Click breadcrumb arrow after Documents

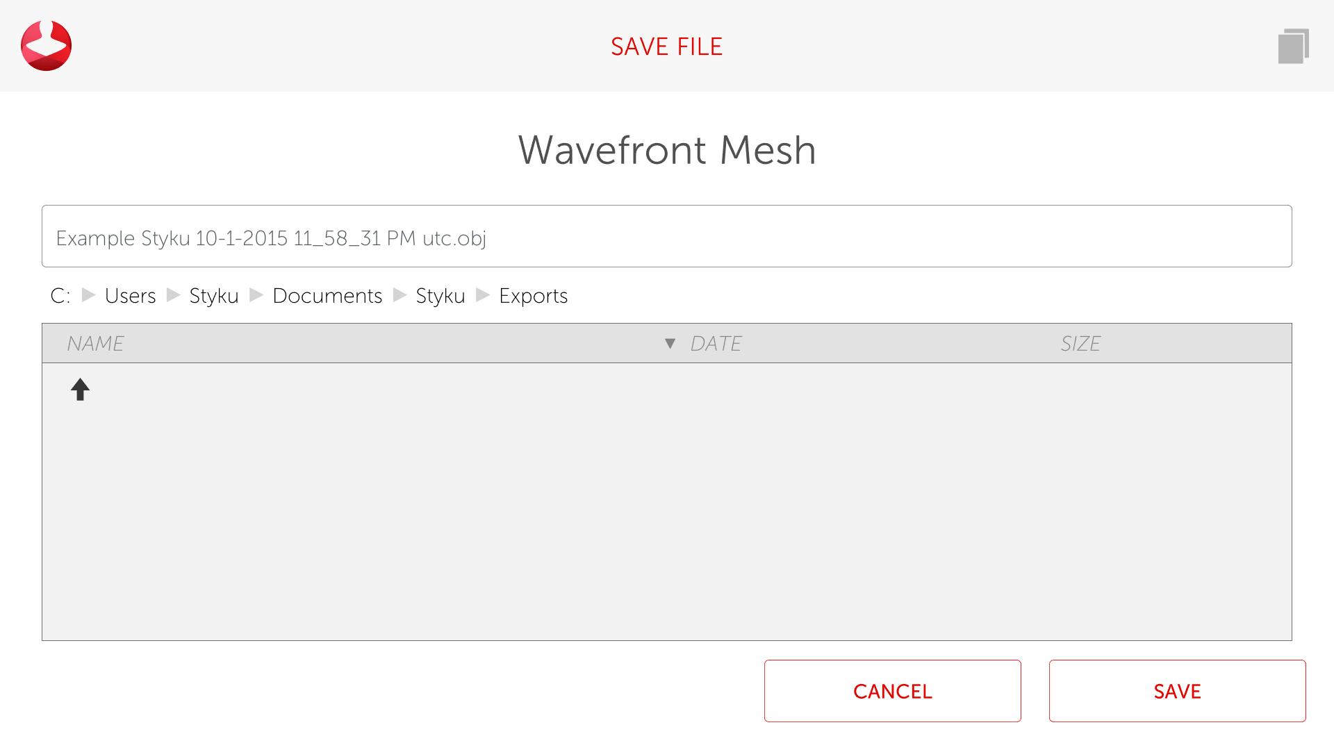400,295
